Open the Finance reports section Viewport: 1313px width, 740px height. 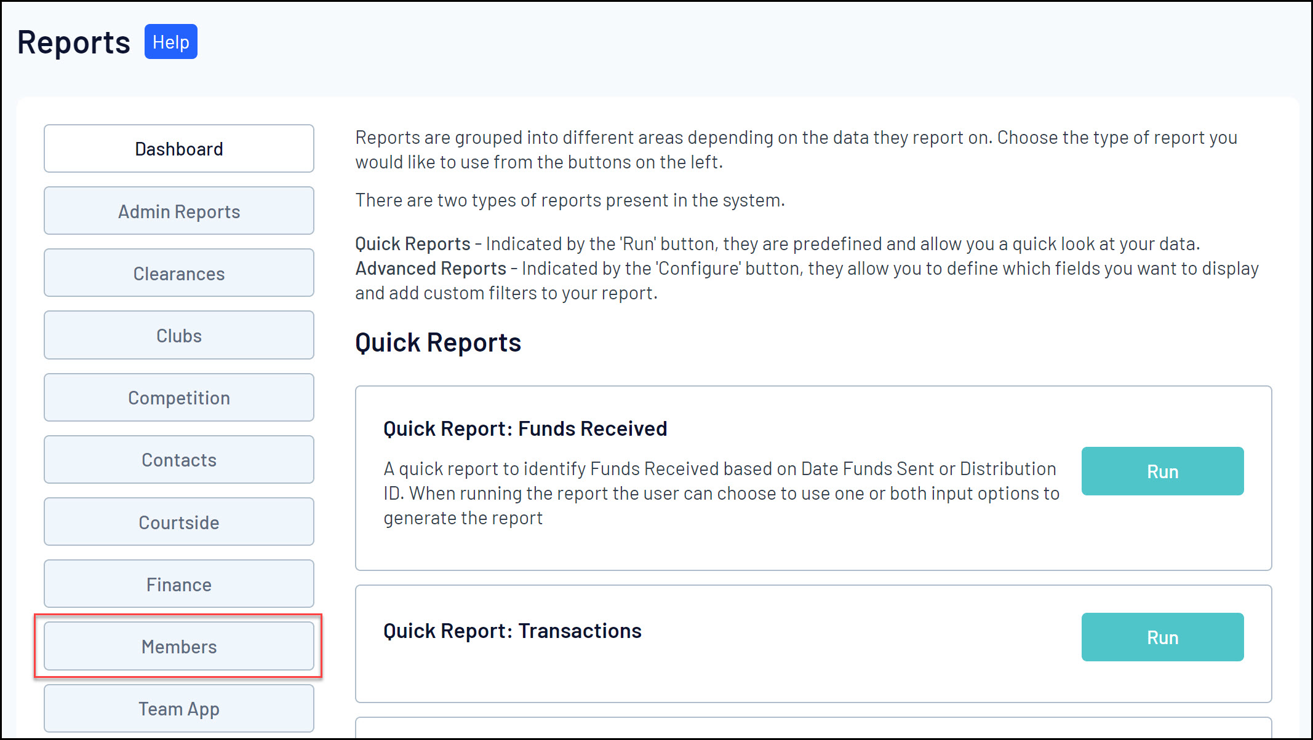pos(178,585)
